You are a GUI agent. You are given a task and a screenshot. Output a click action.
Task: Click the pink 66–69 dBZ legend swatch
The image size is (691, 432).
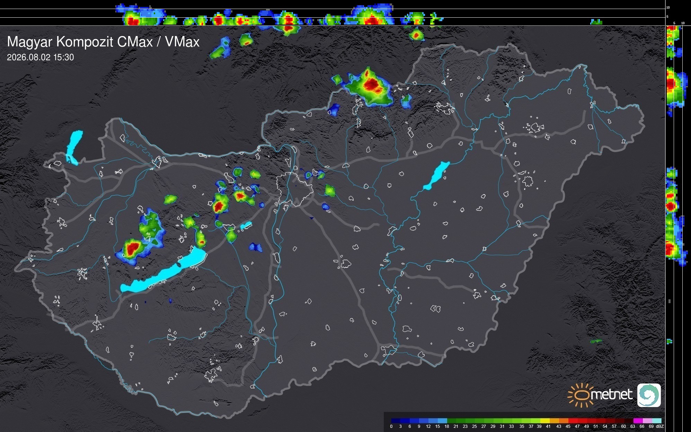[647, 421]
